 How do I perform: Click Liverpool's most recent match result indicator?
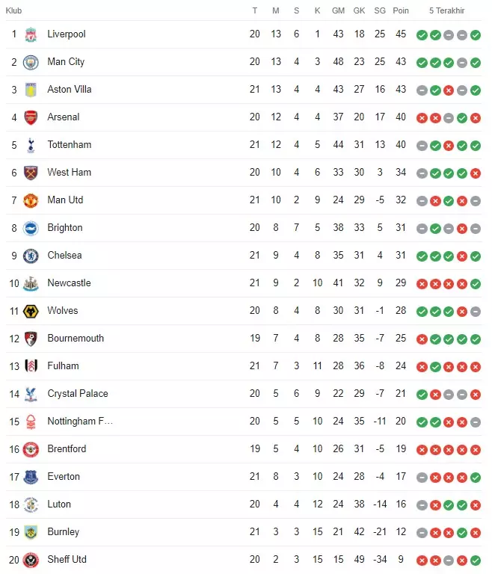tap(476, 34)
